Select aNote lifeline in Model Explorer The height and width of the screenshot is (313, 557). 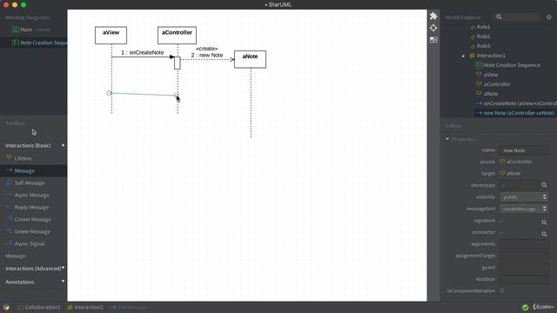coord(490,94)
